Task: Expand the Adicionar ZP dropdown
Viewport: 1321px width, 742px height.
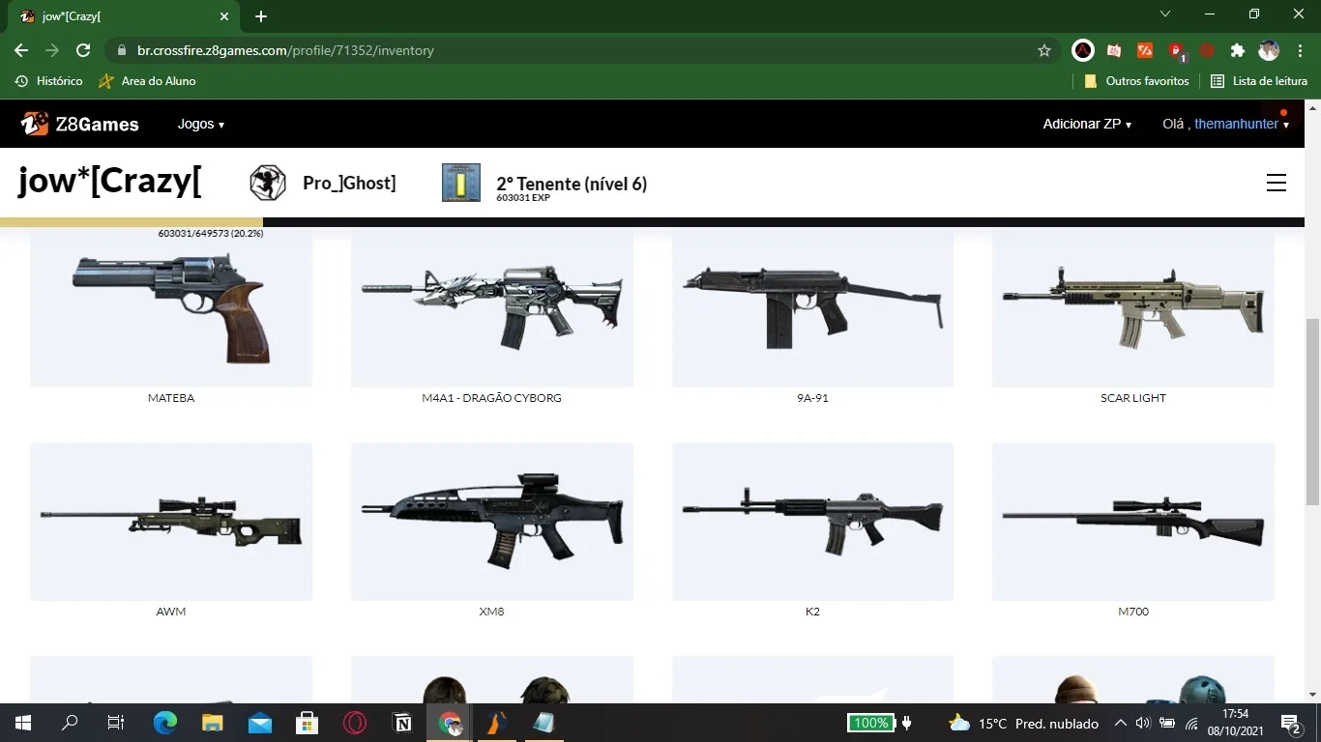Action: pos(1087,124)
